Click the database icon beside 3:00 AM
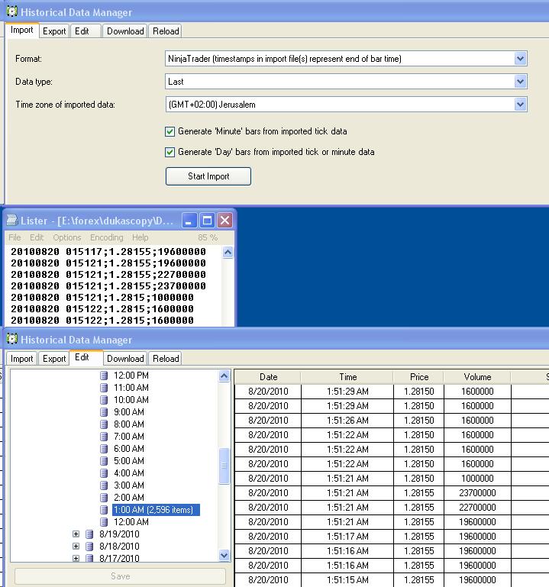Viewport: 549px width, 587px height. (104, 485)
